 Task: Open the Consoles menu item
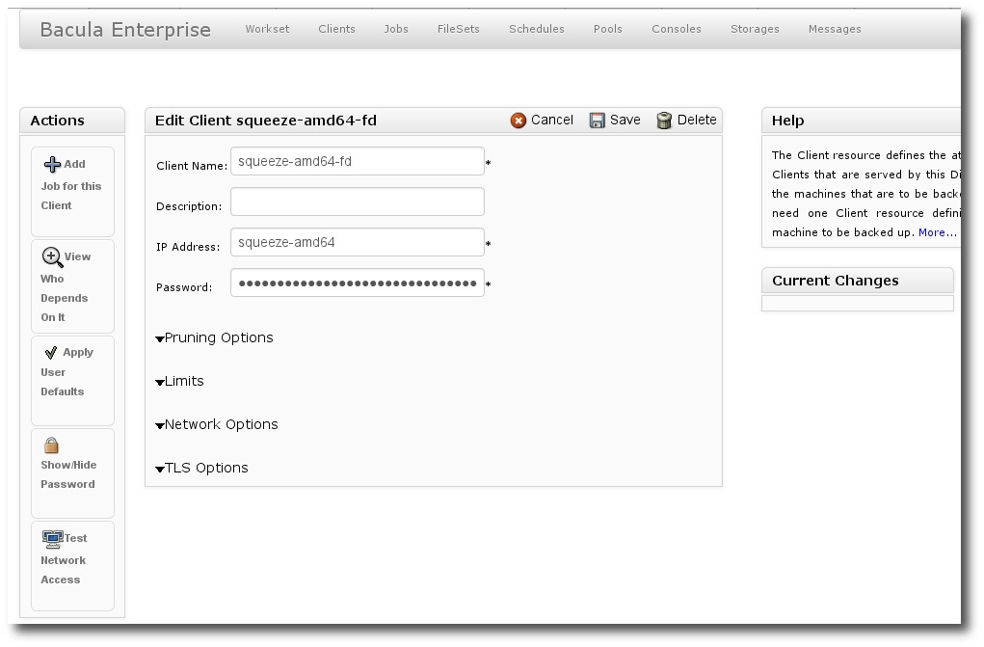click(x=677, y=29)
